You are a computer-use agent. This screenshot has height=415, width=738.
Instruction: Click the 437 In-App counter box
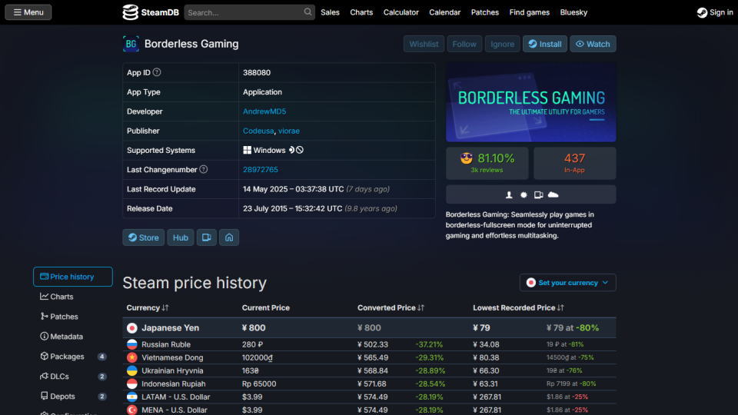coord(575,163)
